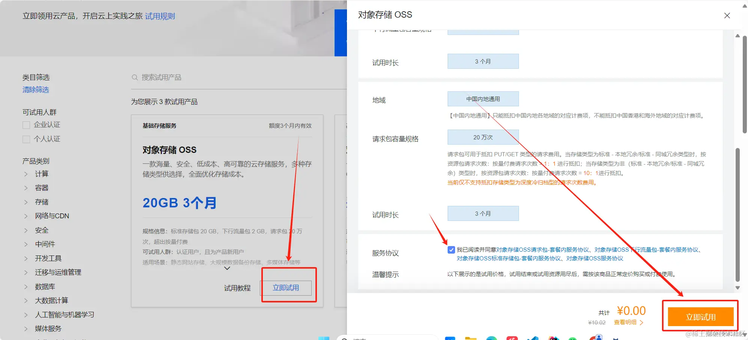Viewport: 748px width, 340px height.
Task: Tick the 企业认证 checkbox
Action: [x=26, y=125]
